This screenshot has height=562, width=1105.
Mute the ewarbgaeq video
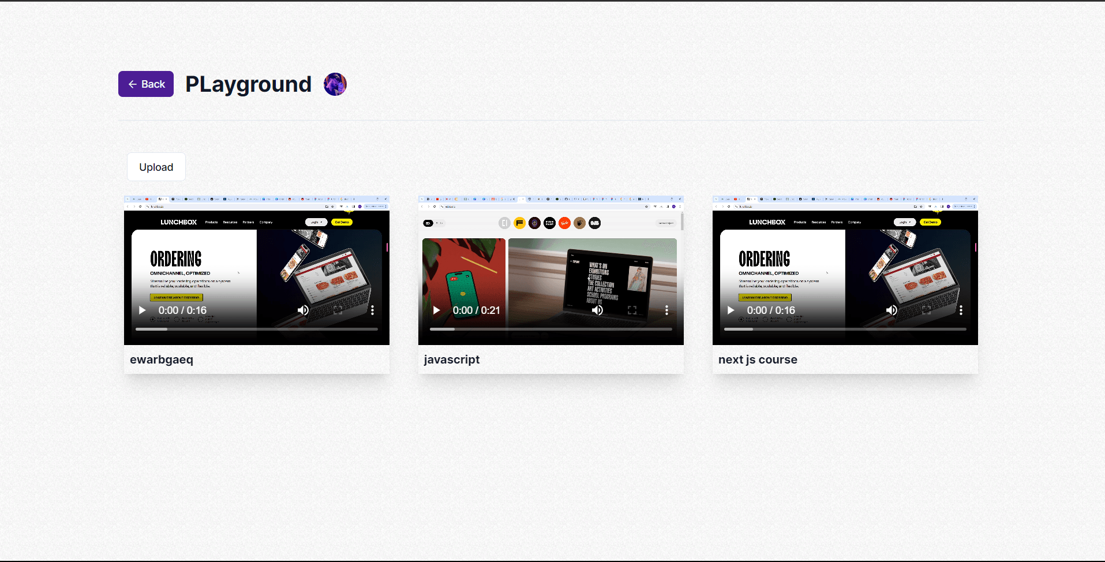[303, 310]
